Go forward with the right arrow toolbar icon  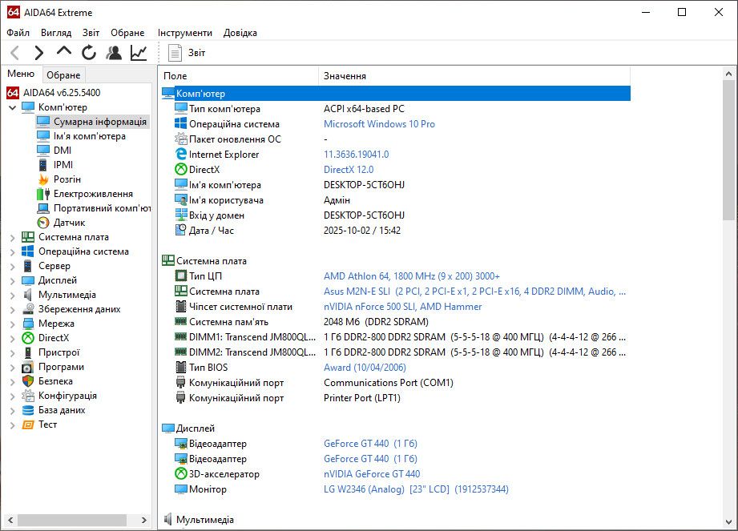click(x=39, y=53)
